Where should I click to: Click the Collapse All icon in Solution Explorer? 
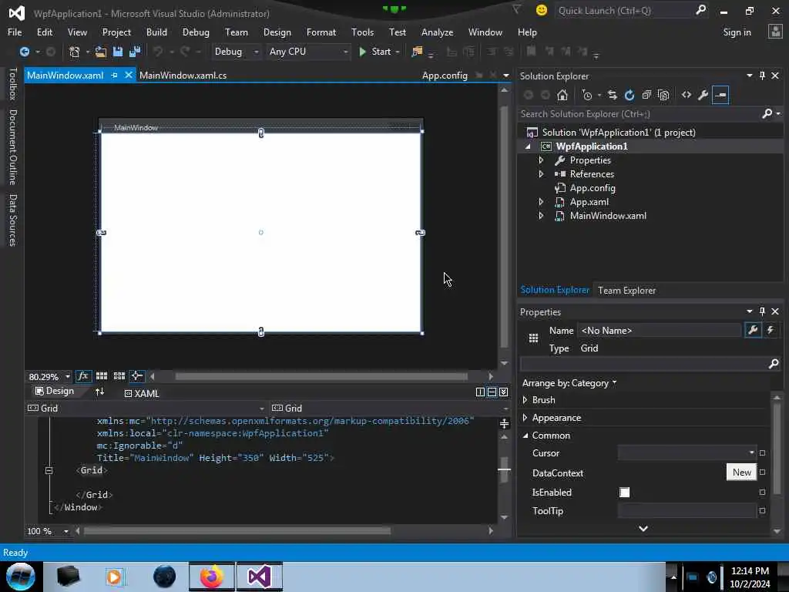point(646,95)
